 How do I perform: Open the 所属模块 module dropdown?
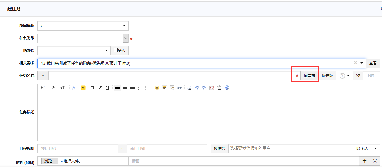click(83, 26)
